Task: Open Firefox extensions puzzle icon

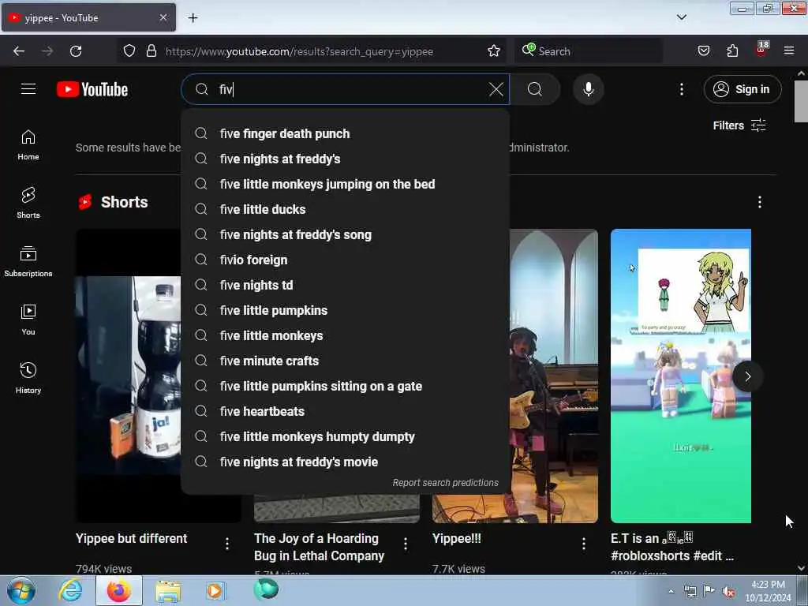Action: click(x=732, y=51)
